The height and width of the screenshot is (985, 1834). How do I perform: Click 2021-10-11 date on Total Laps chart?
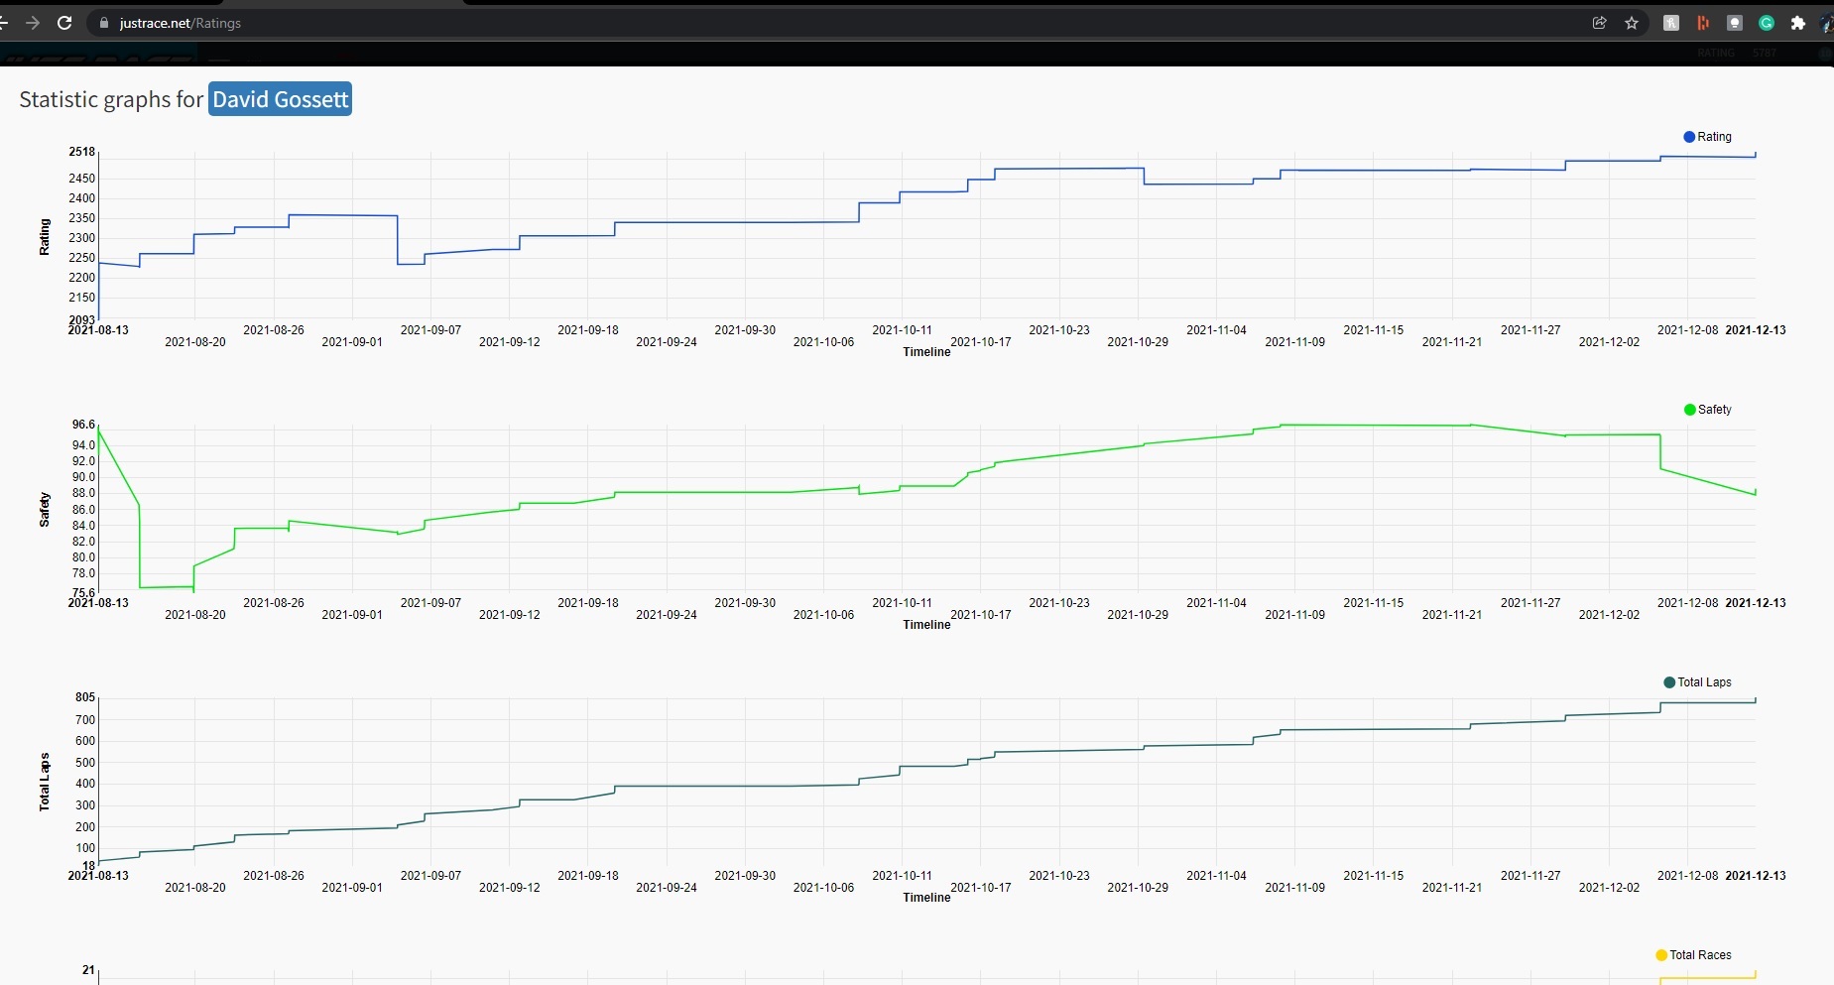coord(902,876)
